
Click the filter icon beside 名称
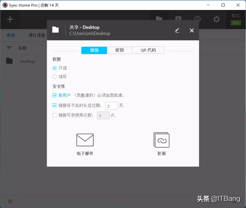click(9, 48)
